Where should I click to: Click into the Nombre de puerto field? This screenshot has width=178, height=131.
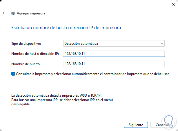114,63
